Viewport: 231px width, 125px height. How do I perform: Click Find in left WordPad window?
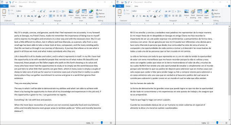99,10
